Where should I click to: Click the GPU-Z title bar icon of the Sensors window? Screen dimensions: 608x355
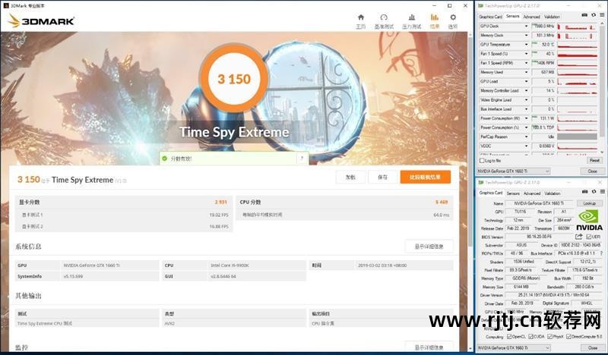coord(480,6)
